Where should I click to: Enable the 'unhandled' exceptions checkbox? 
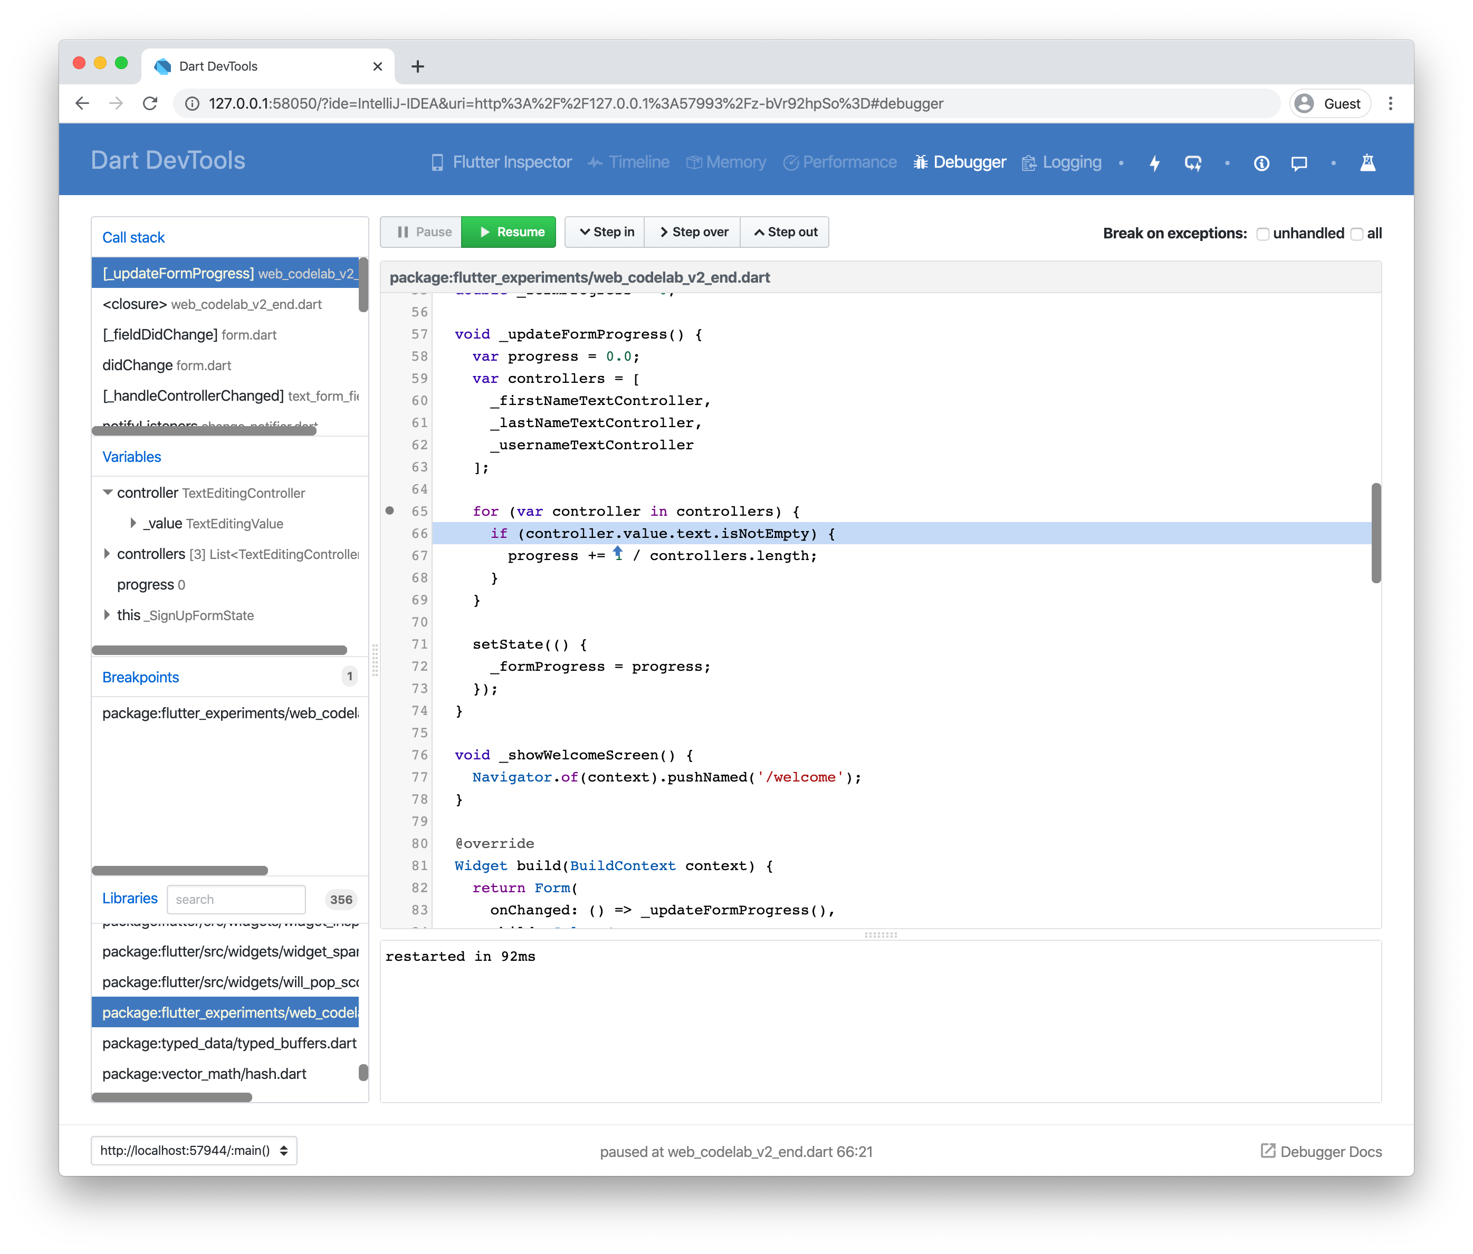1262,233
